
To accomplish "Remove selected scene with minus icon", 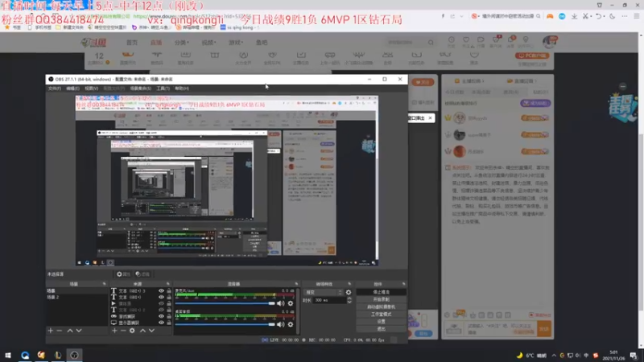I will click(x=60, y=331).
